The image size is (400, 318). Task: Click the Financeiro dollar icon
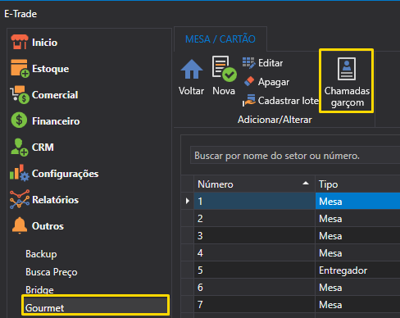click(x=19, y=120)
